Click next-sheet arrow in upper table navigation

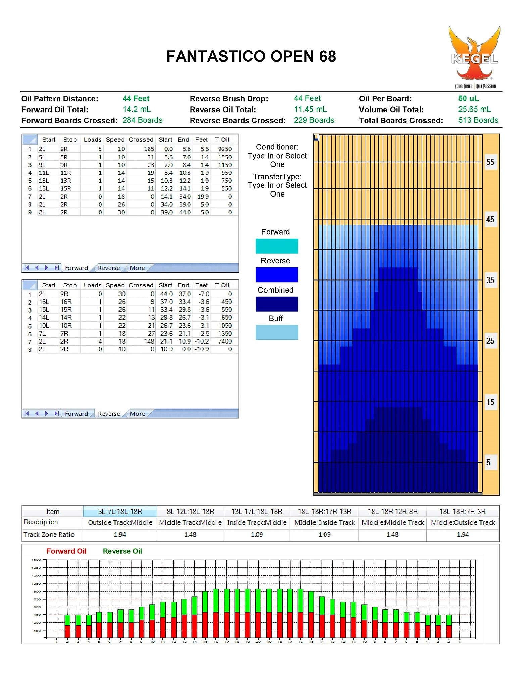47,268
